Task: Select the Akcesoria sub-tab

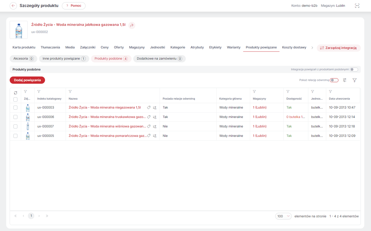Action: coord(23,59)
